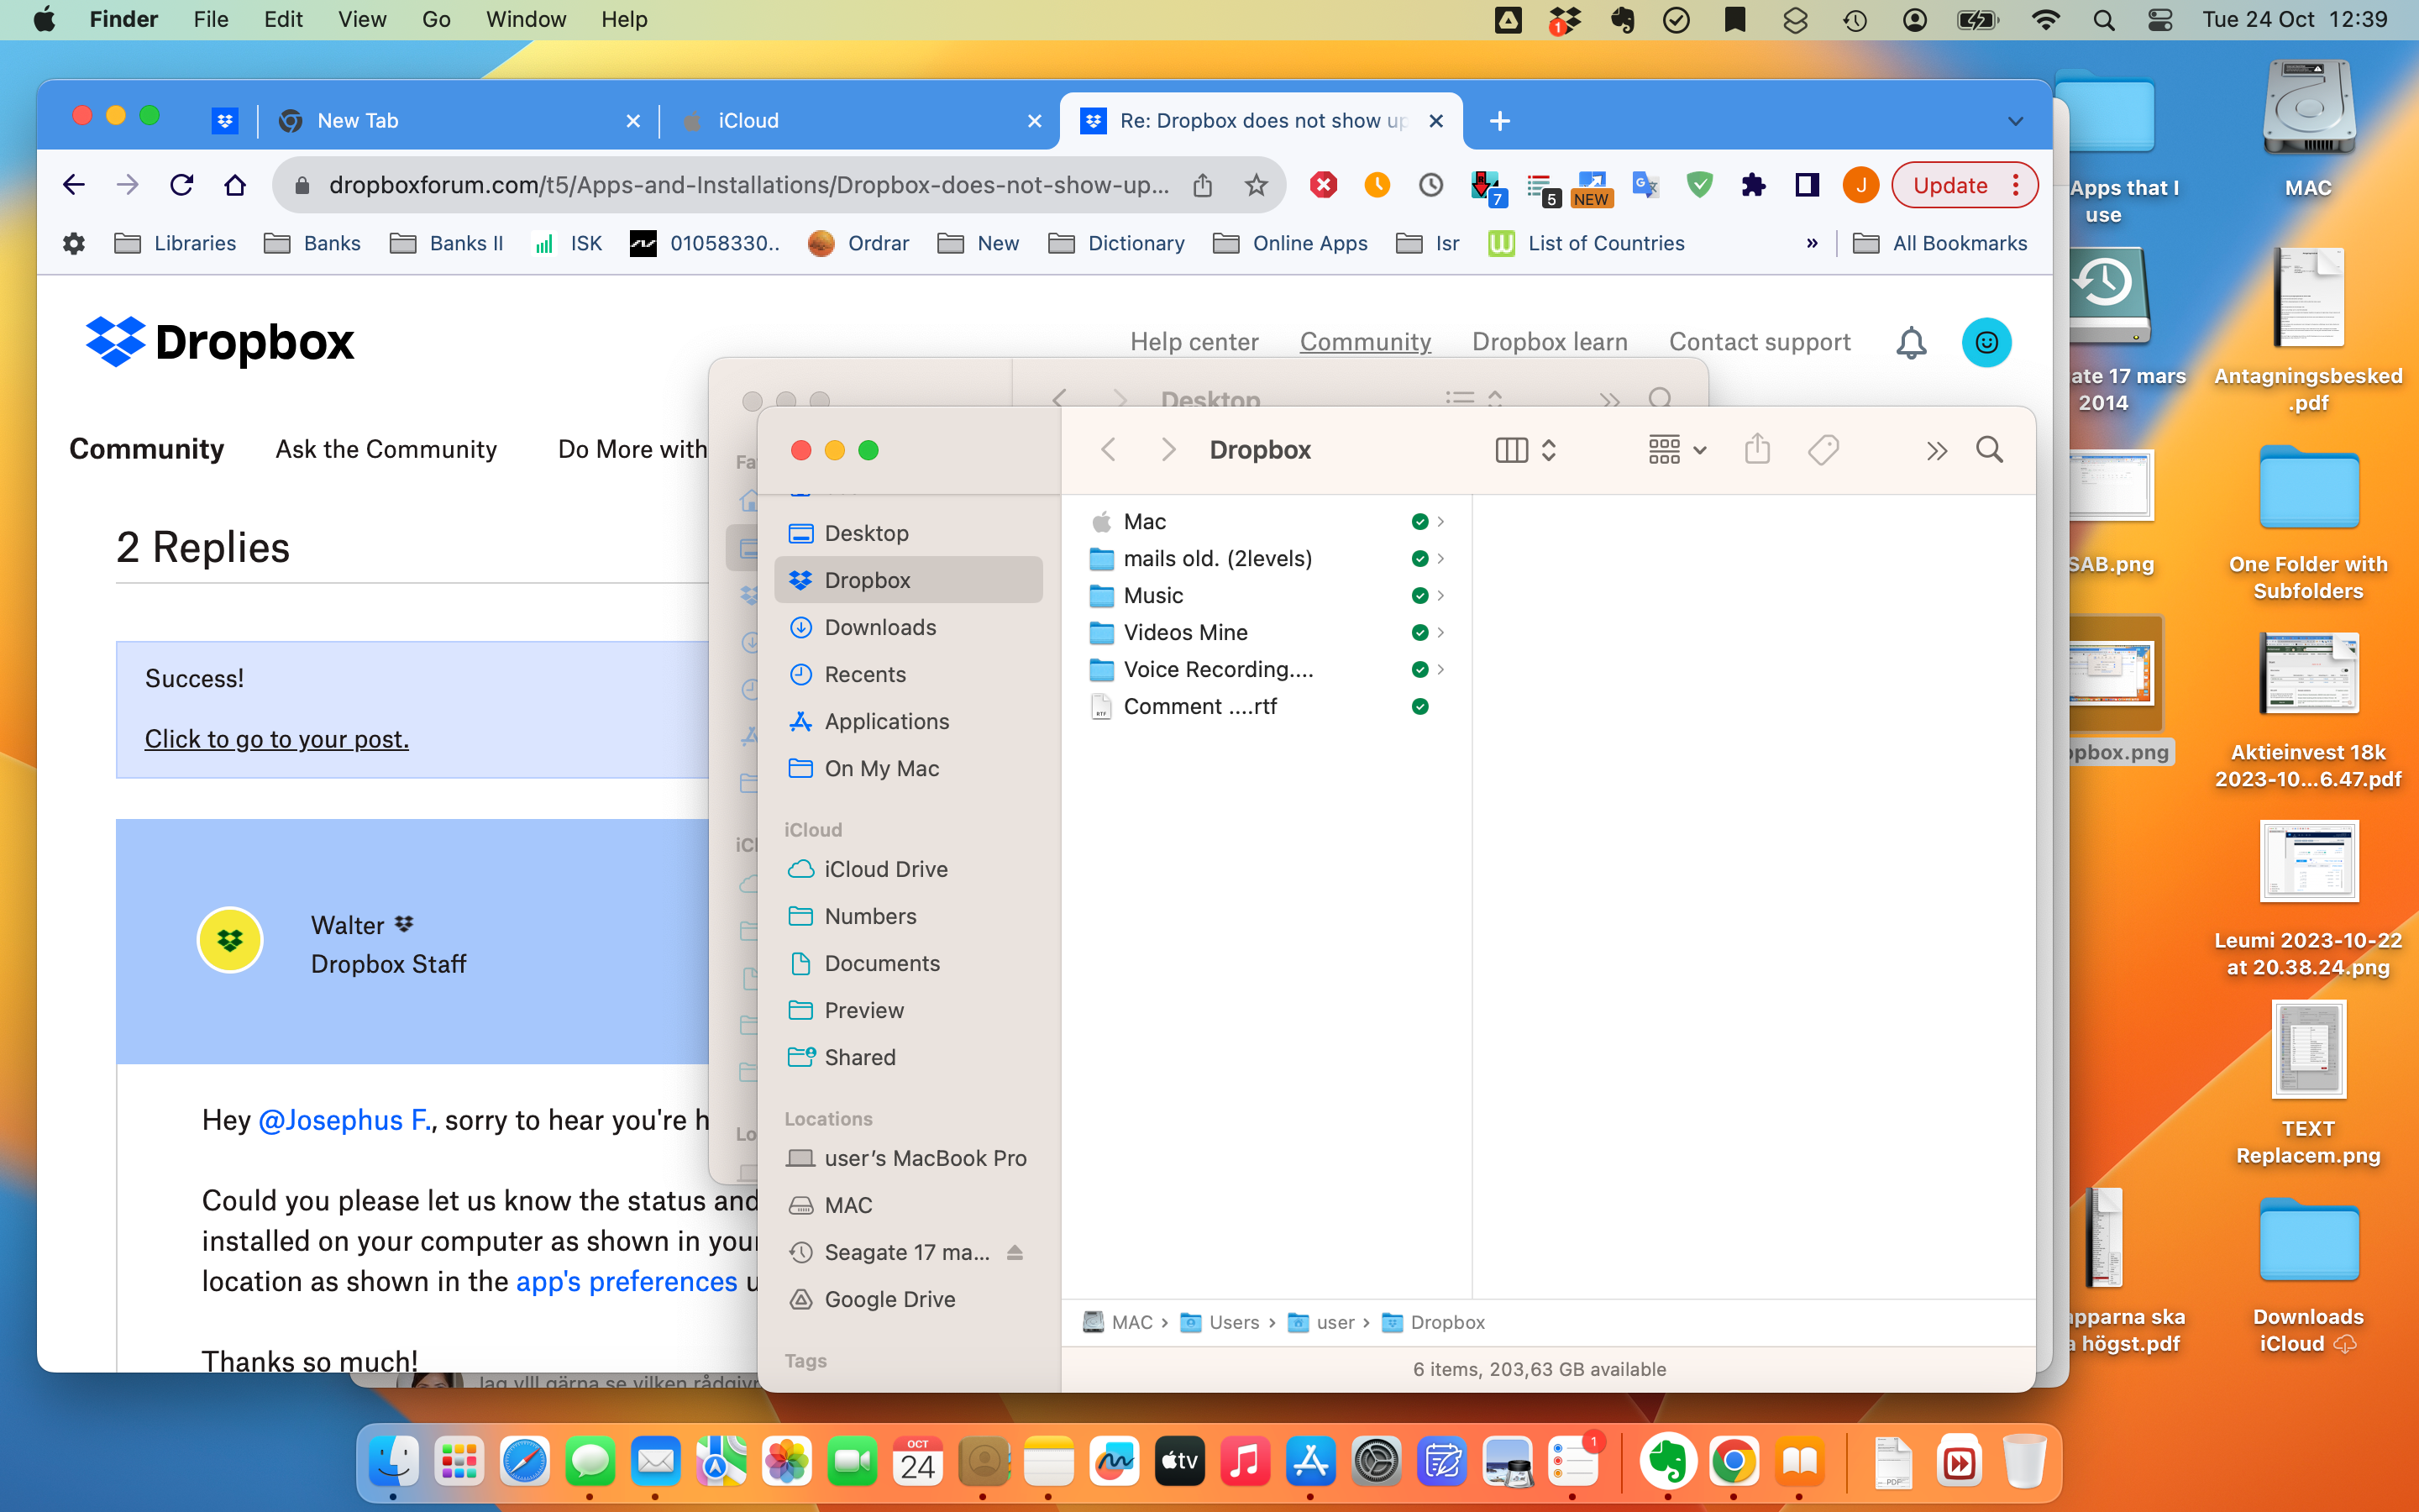Viewport: 2419px width, 1512px height.
Task: Open Chrome tab search dropdown
Action: click(x=2015, y=121)
